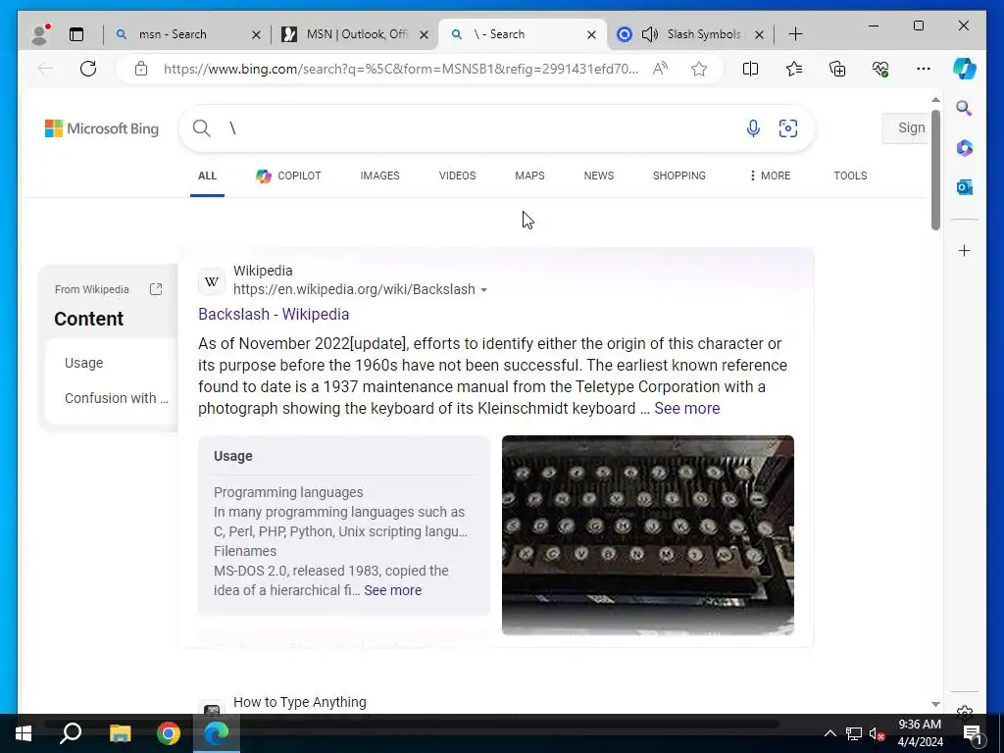Viewport: 1004px width, 753px height.
Task: Open How to Type Anything result
Action: (300, 702)
